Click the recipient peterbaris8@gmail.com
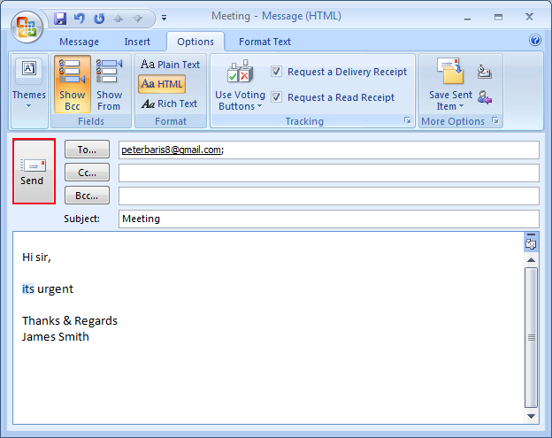Screen dimensions: 552x438 coord(172,150)
